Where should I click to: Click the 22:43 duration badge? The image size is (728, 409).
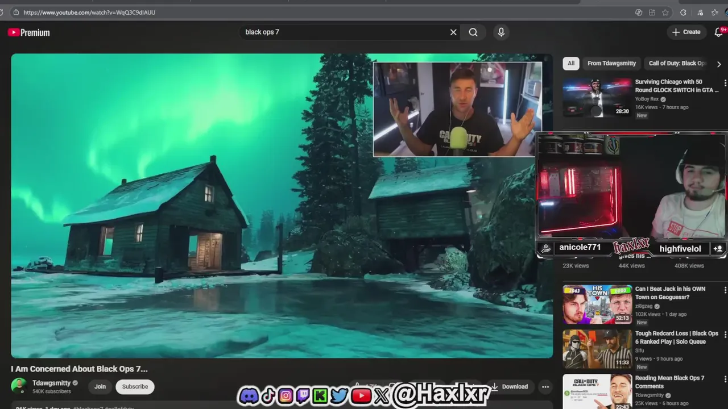[622, 406]
